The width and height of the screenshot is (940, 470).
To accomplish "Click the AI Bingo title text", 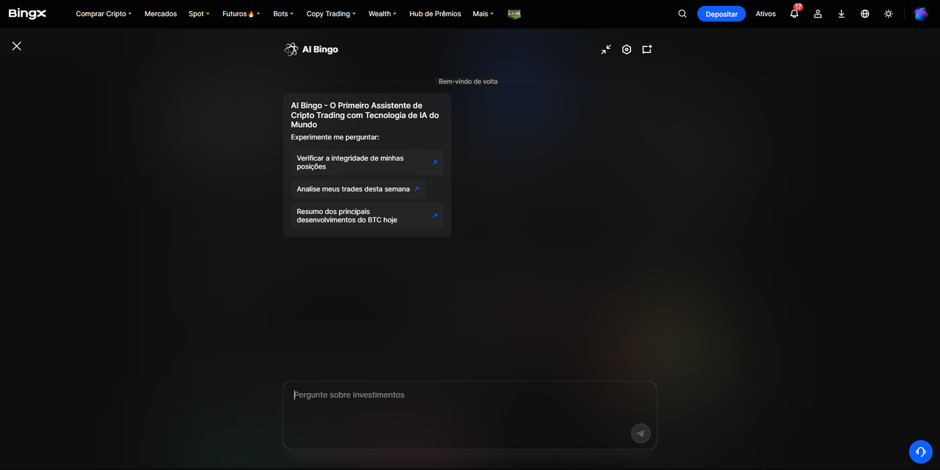I will [320, 49].
